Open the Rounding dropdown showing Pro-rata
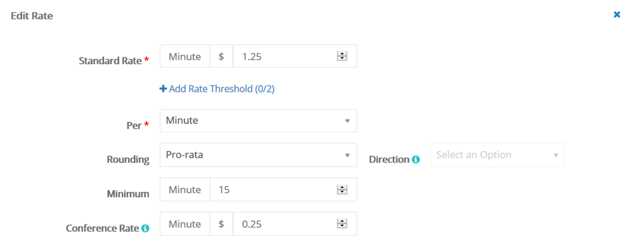631x248 pixels. [258, 155]
